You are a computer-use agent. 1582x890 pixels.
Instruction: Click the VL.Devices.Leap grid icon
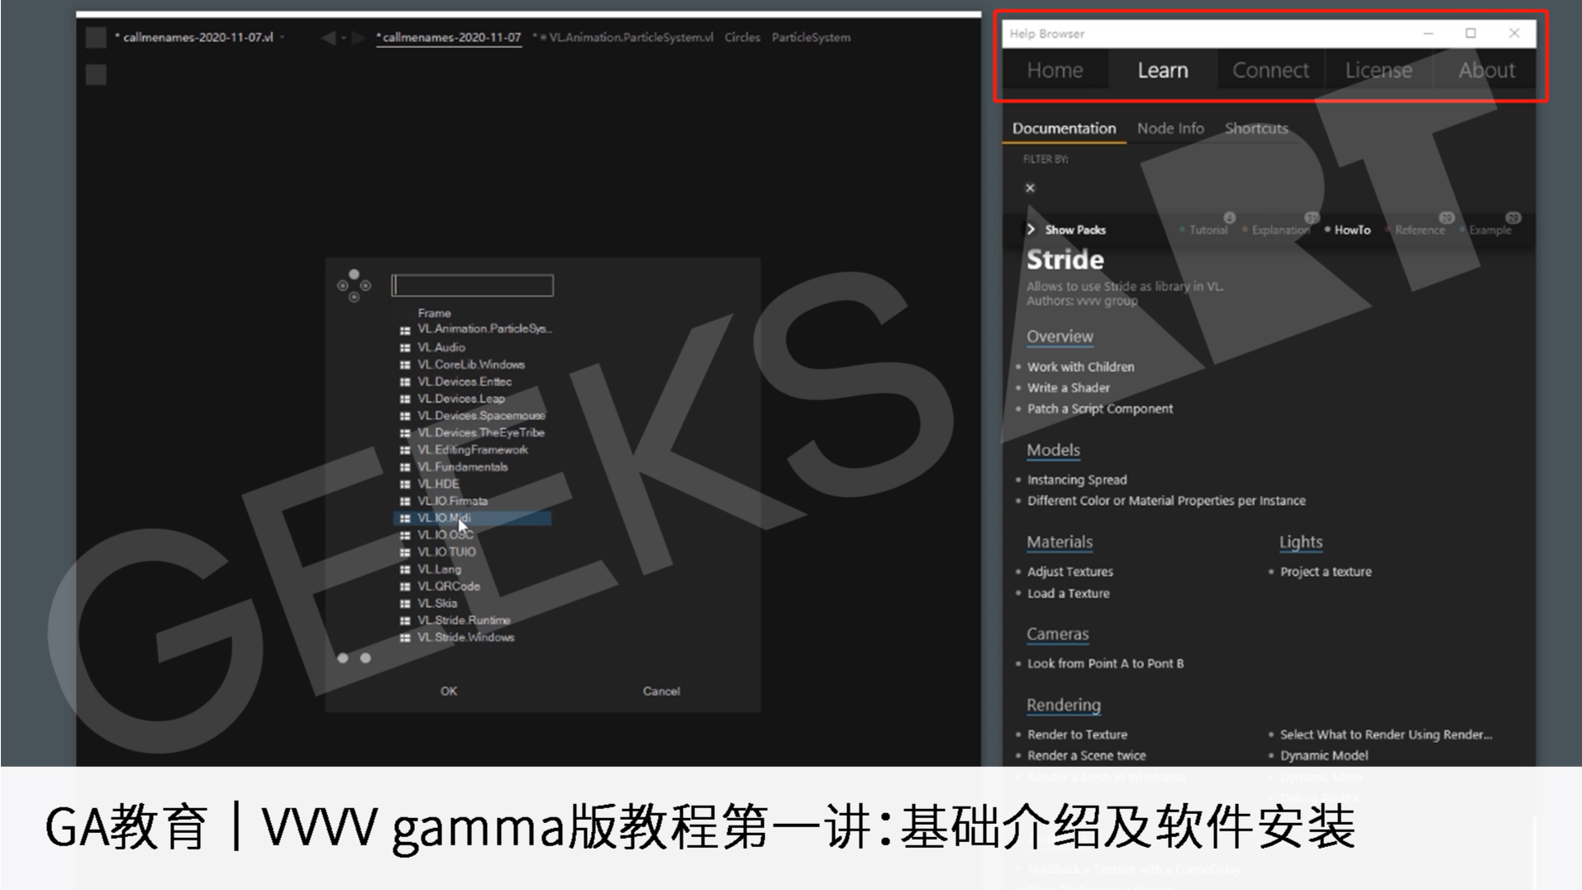(405, 398)
